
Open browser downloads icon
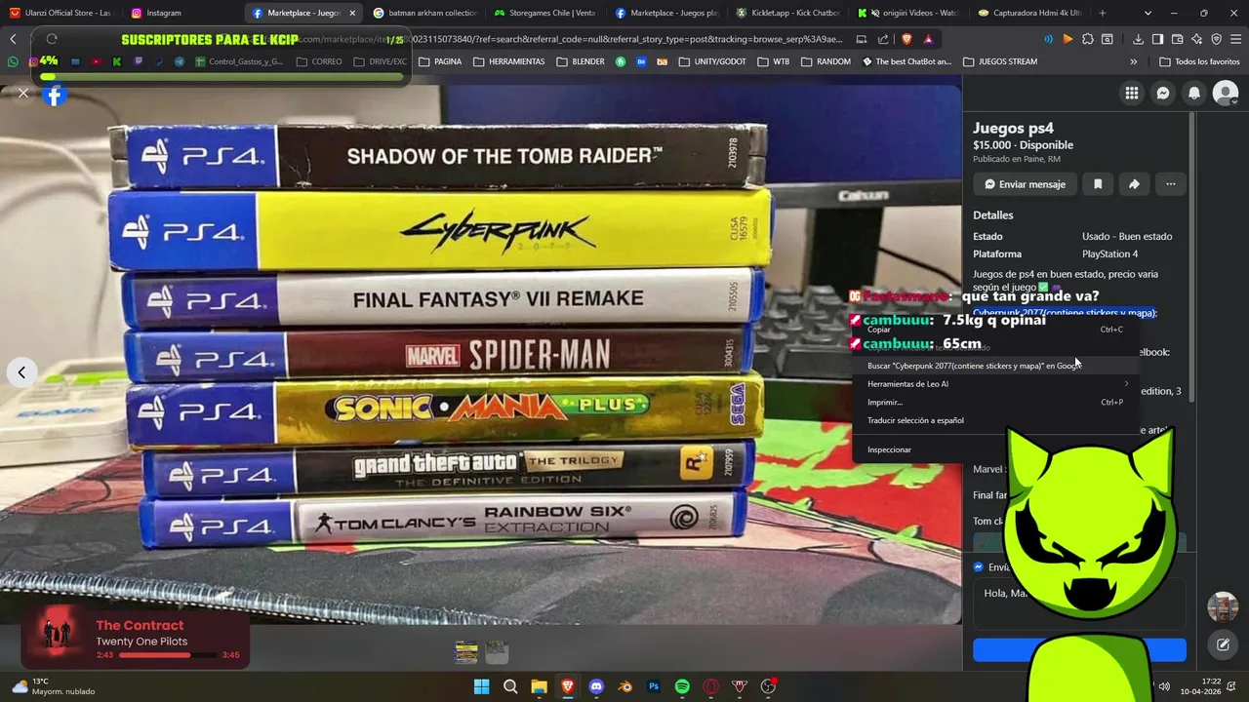(1138, 39)
